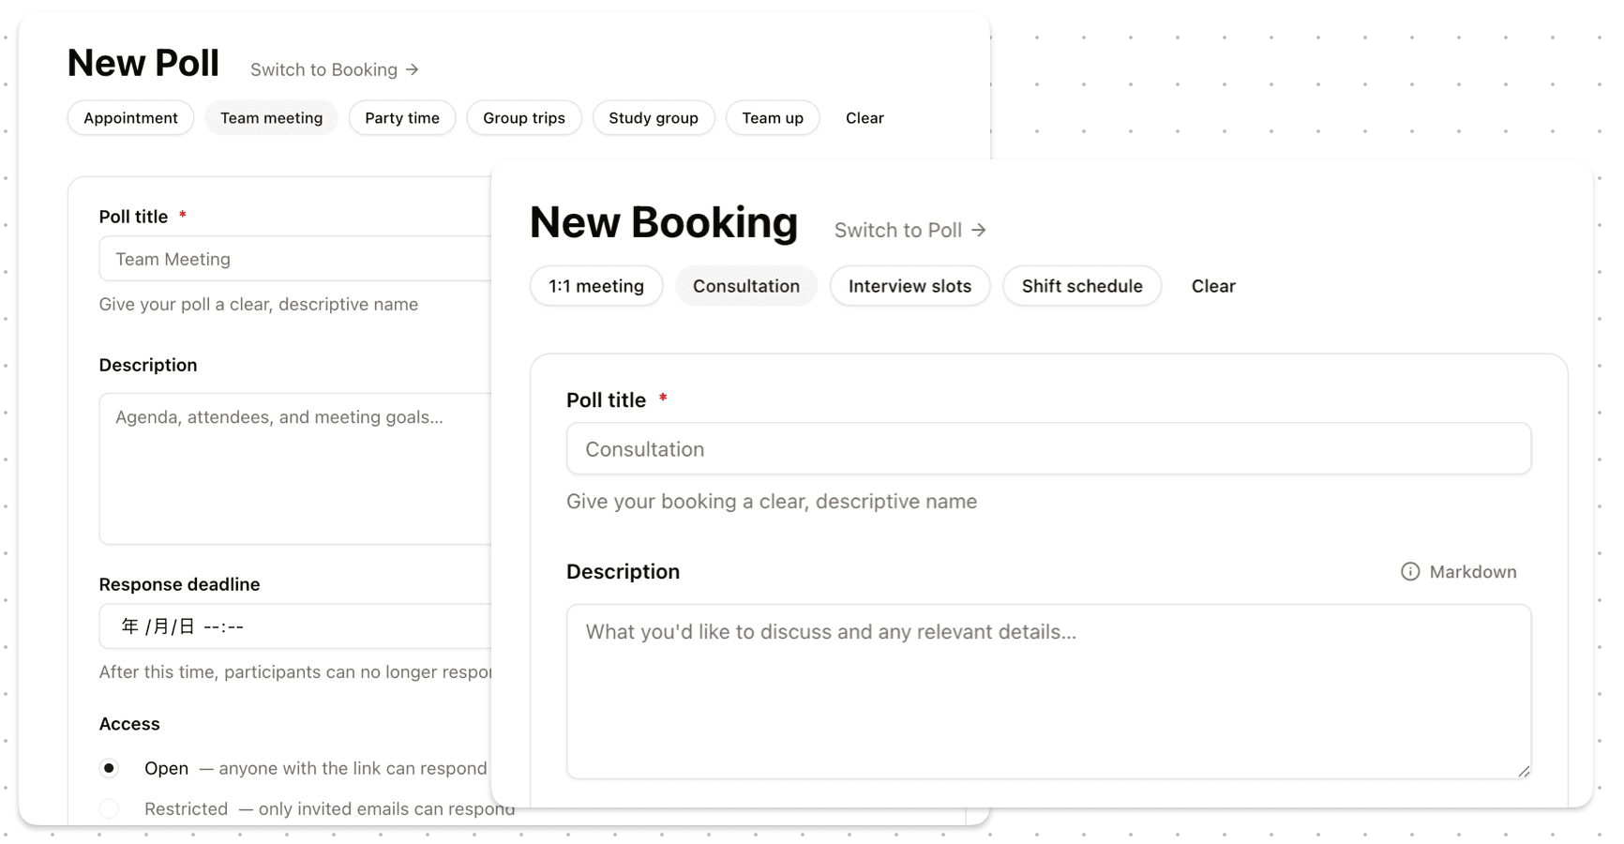Screen dimensions: 1624x844
Task: Click the poll title field showing Team Meeting
Action: [281, 258]
